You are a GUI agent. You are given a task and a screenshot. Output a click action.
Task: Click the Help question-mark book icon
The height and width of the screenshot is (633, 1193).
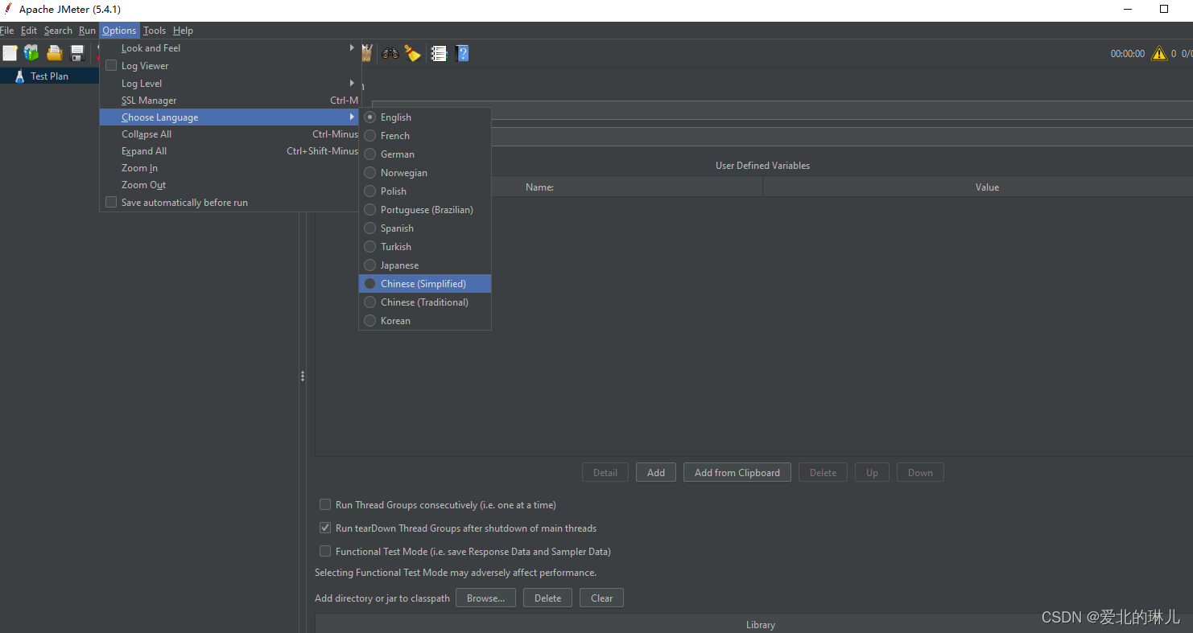(462, 53)
